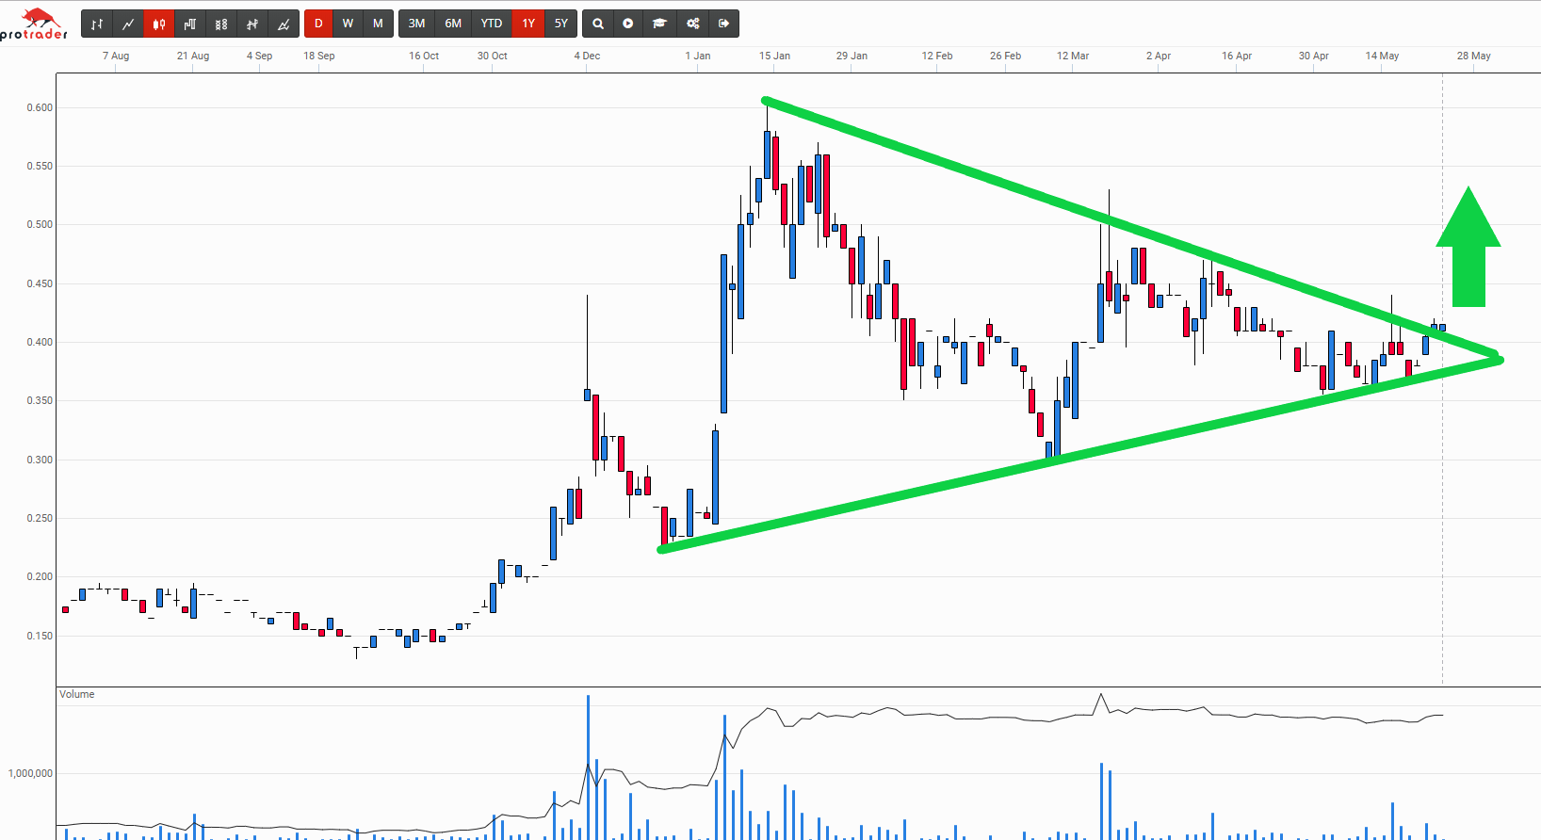Click the 0.150 price axis label
The width and height of the screenshot is (1541, 840).
pos(40,636)
